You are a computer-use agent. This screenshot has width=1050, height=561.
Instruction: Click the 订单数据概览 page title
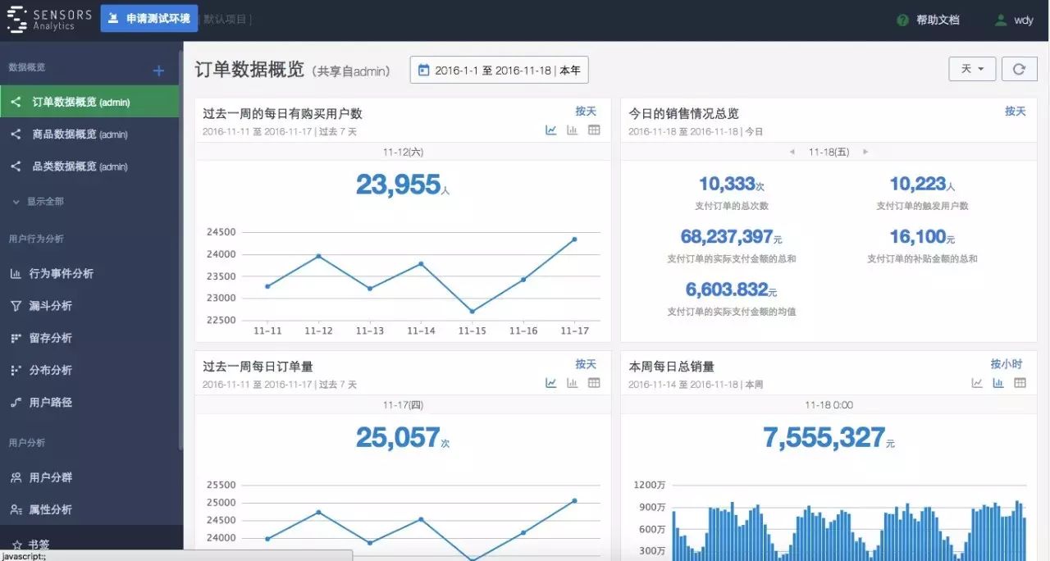tap(249, 70)
